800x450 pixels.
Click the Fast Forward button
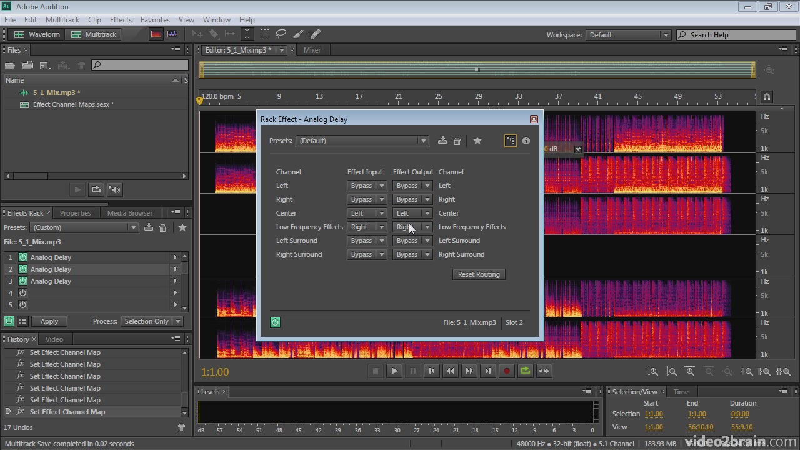[x=469, y=371]
